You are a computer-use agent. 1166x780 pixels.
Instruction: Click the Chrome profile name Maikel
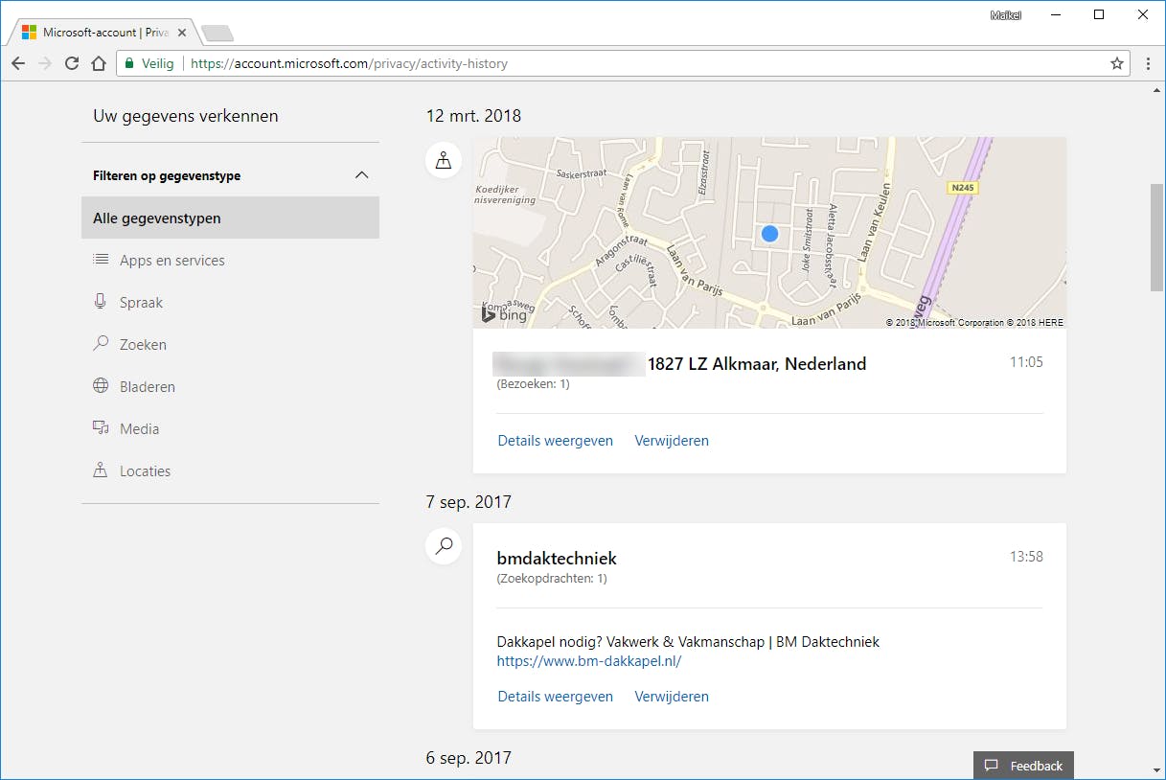pyautogui.click(x=1006, y=14)
